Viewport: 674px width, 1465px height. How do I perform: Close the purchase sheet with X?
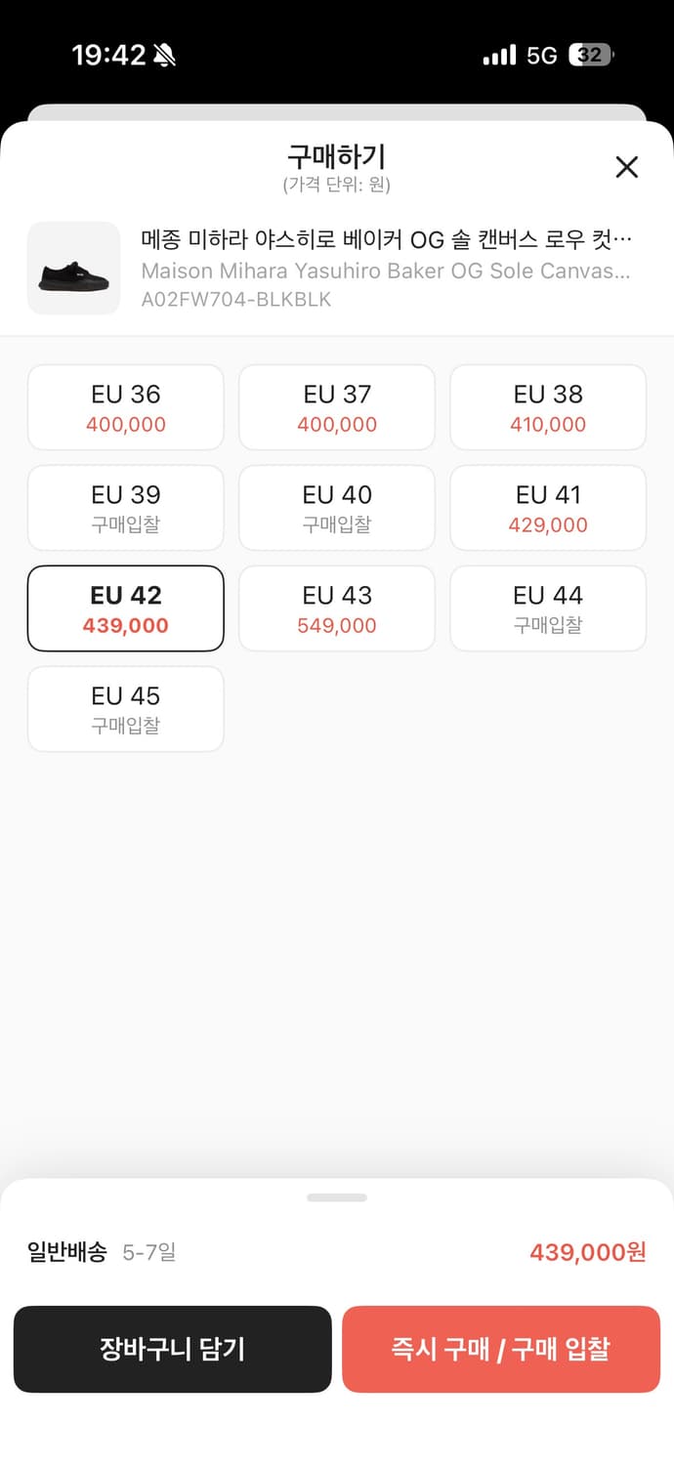point(626,167)
